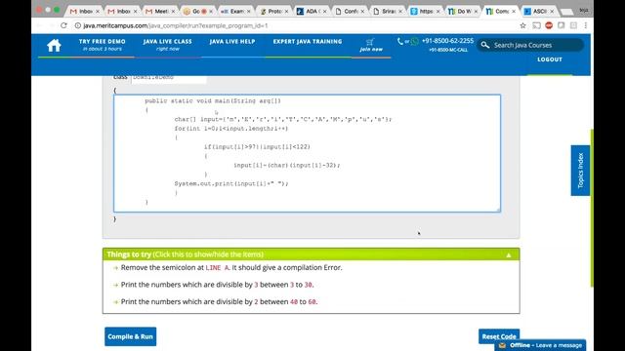This screenshot has height=351, width=625.
Task: Click the red adblock extension icon
Action: coord(549,25)
